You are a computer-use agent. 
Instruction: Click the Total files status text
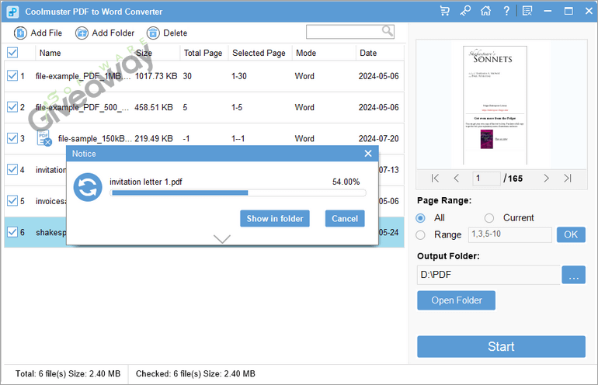(x=68, y=374)
